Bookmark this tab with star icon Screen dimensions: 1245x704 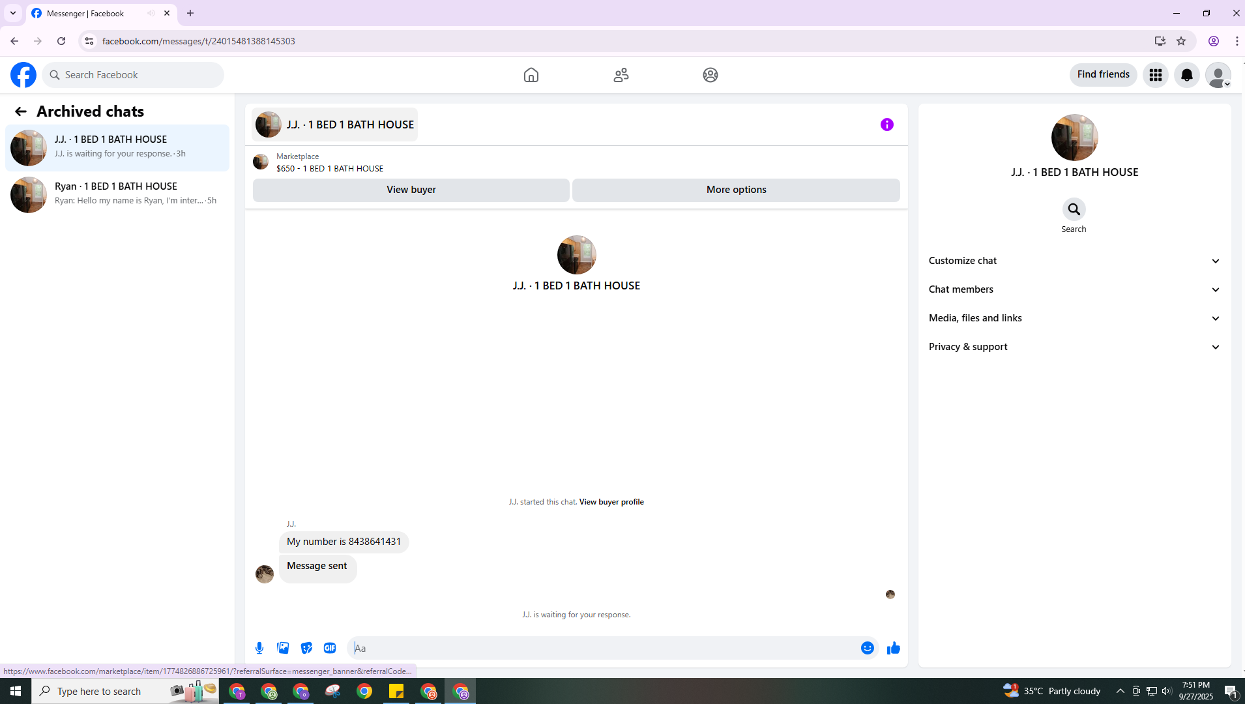point(1181,41)
